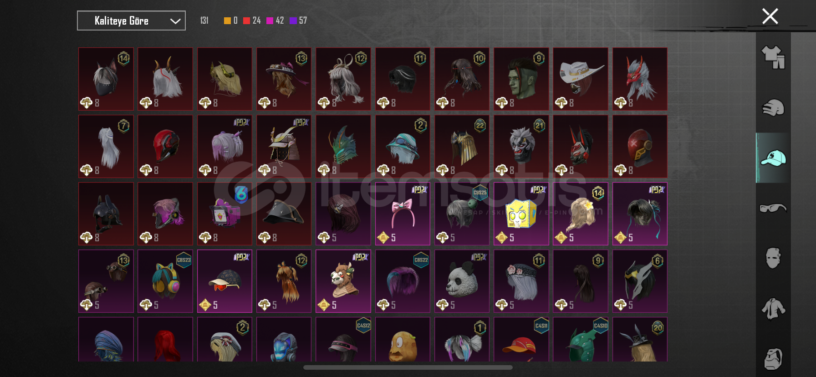Screen dimensions: 816x377
Task: Open the face mask category icon
Action: [x=773, y=258]
